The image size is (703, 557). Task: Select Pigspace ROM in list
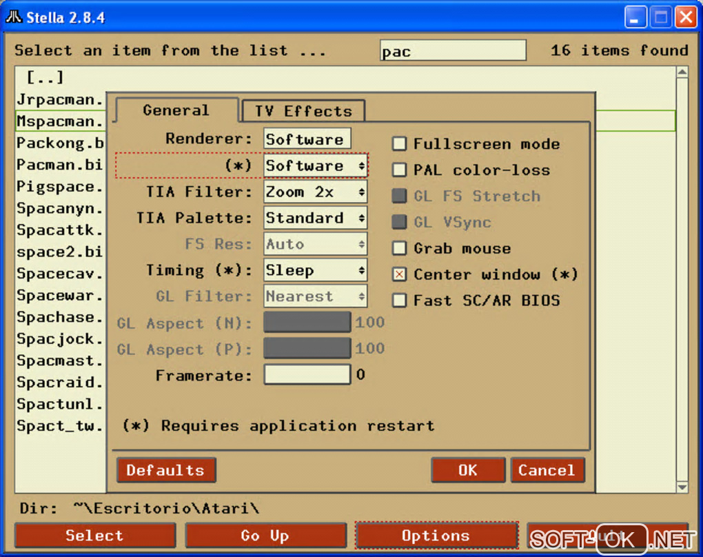(60, 187)
